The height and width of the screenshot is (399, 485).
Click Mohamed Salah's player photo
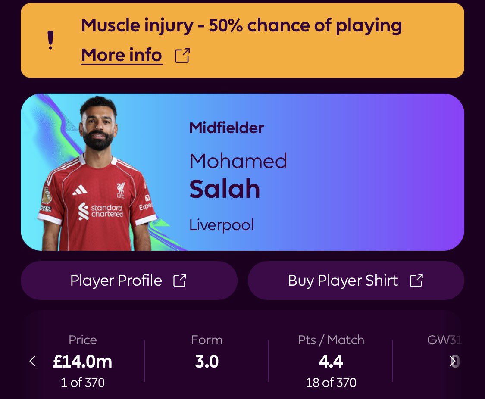(97, 177)
